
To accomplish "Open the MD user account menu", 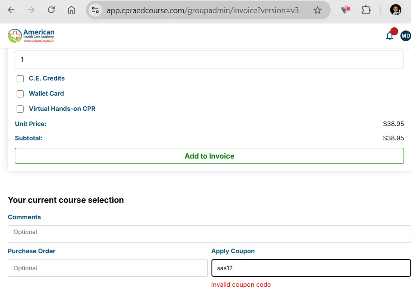I will click(x=406, y=36).
